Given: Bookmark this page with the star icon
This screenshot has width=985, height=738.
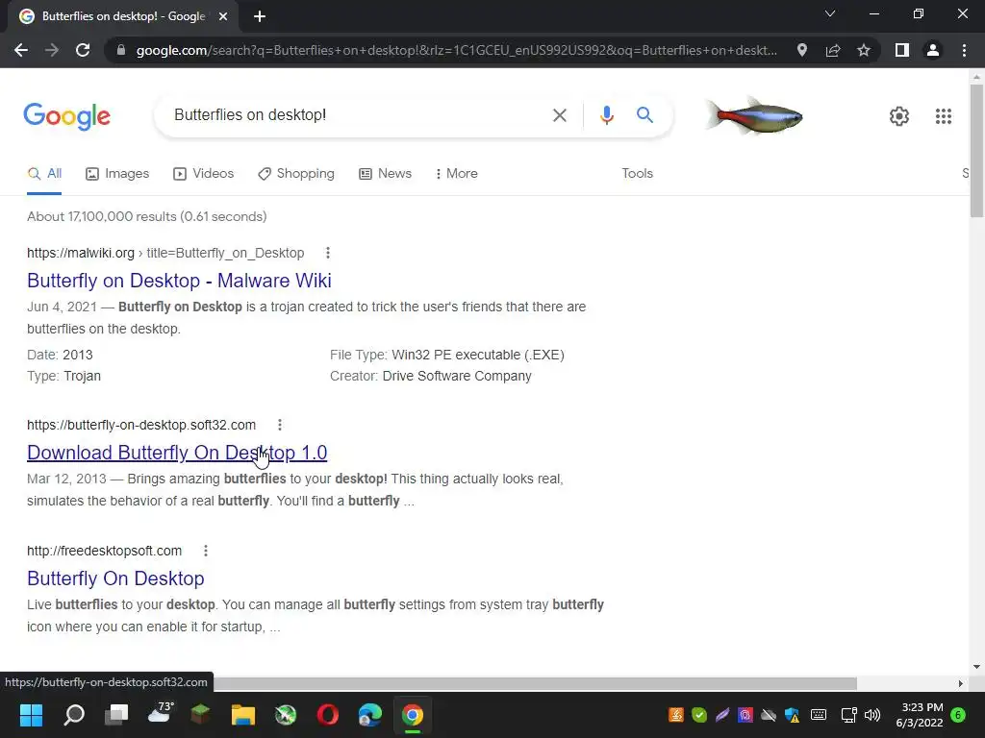Looking at the screenshot, I should (x=864, y=50).
